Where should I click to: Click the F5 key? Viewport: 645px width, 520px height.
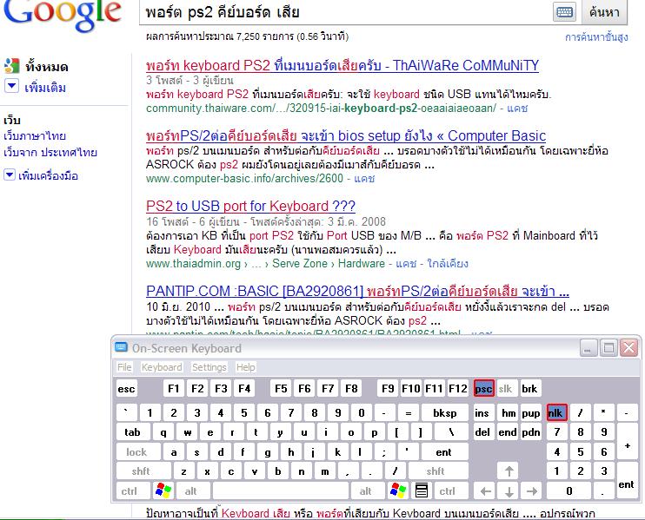pyautogui.click(x=281, y=389)
